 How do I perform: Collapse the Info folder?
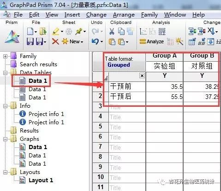5,106
